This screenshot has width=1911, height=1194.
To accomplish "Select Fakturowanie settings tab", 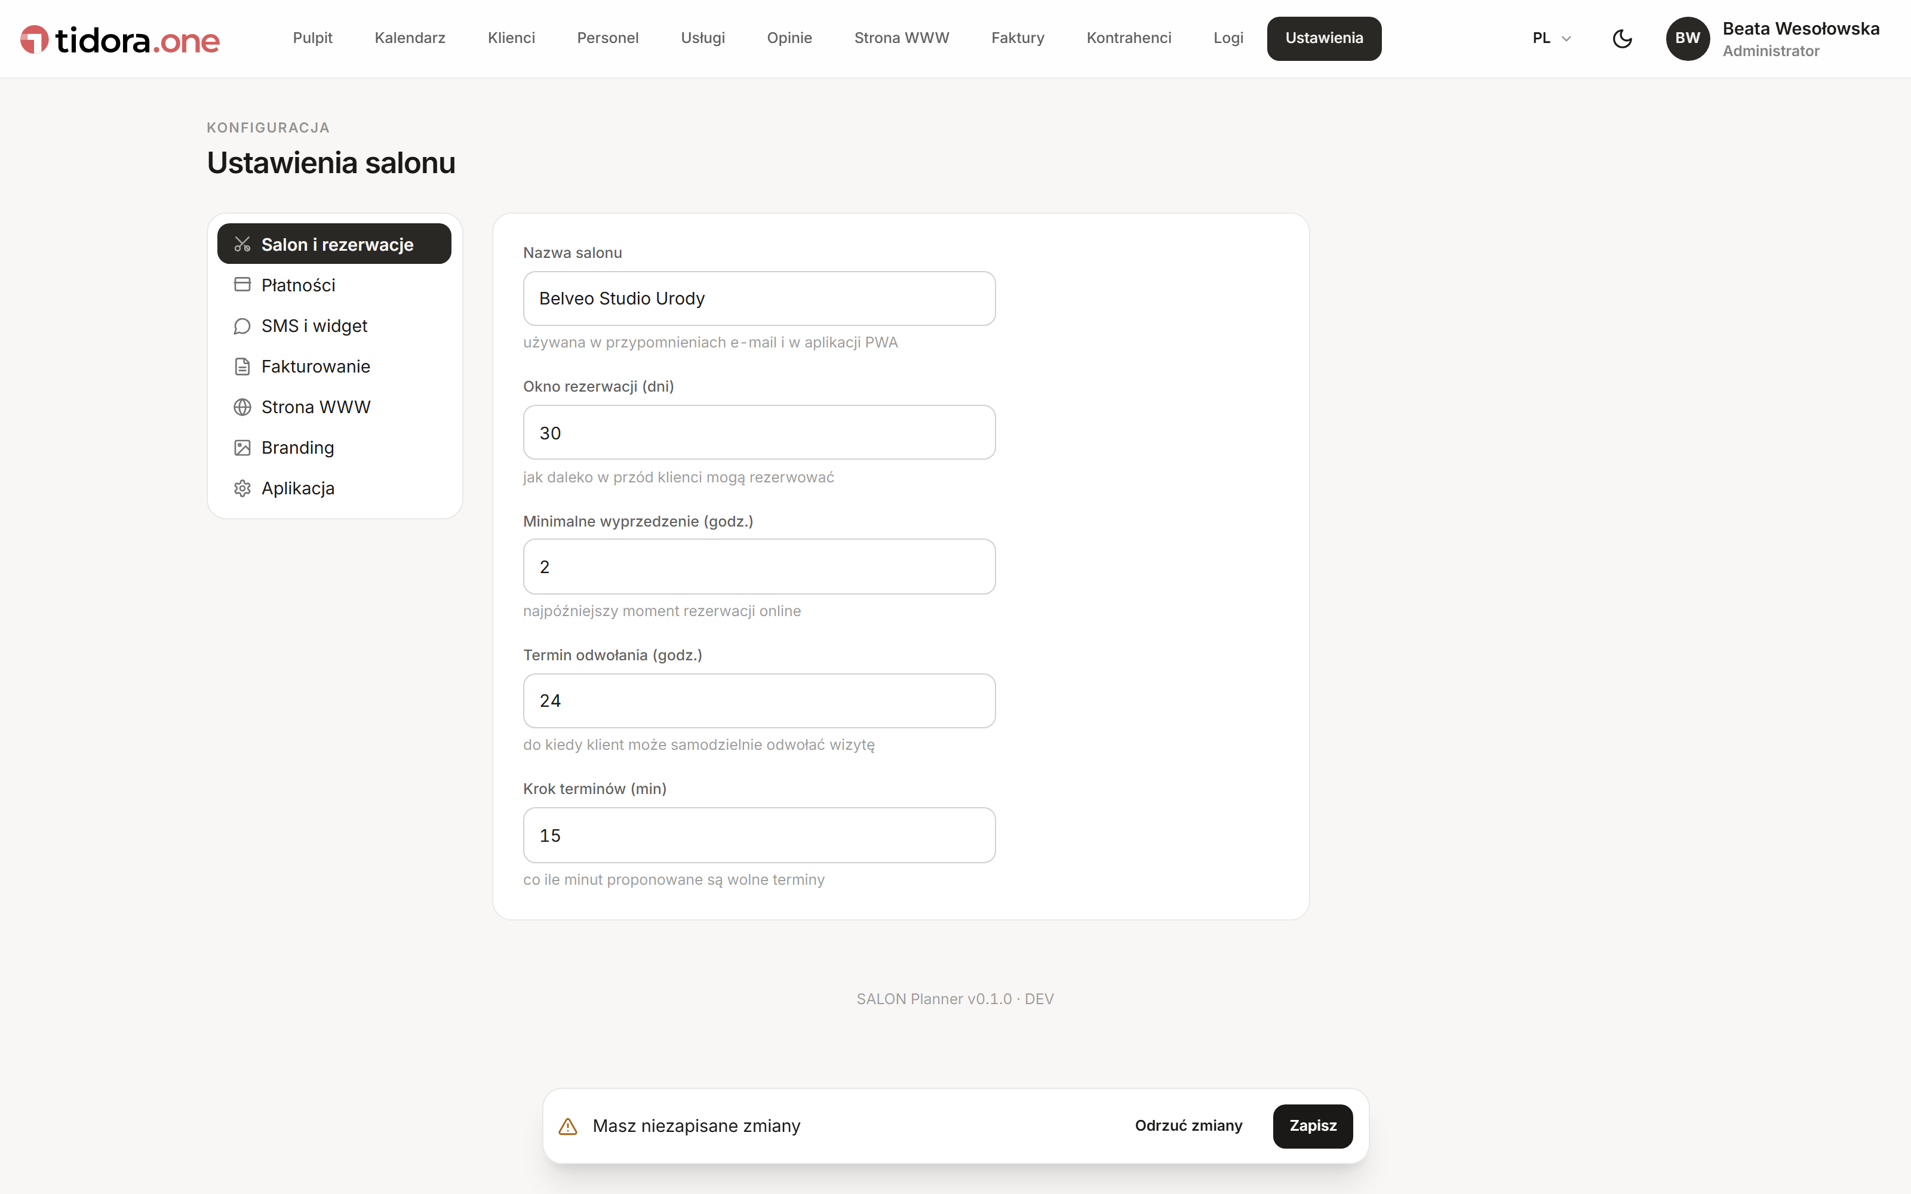I will pyautogui.click(x=334, y=367).
